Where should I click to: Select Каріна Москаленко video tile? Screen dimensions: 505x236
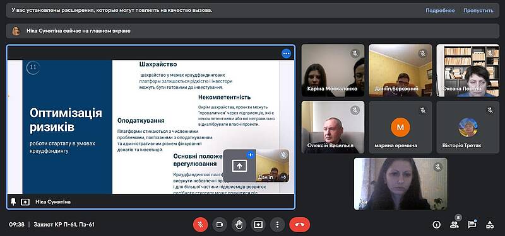333,70
